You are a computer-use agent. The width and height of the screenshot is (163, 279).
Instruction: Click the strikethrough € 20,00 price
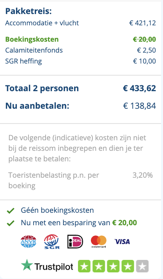coord(144,39)
